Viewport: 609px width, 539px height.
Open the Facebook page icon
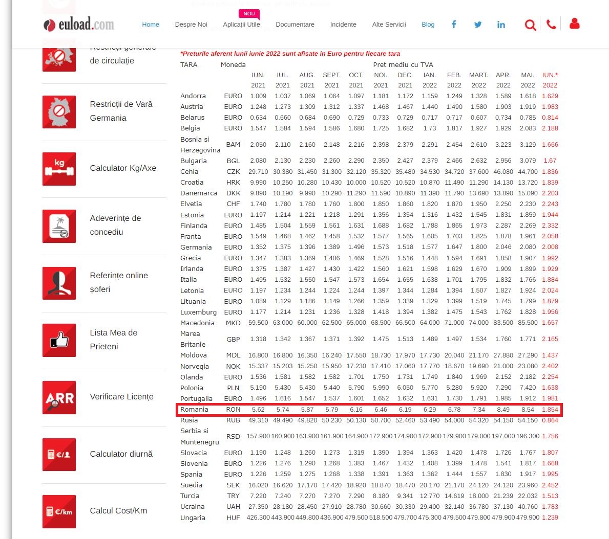pos(454,25)
